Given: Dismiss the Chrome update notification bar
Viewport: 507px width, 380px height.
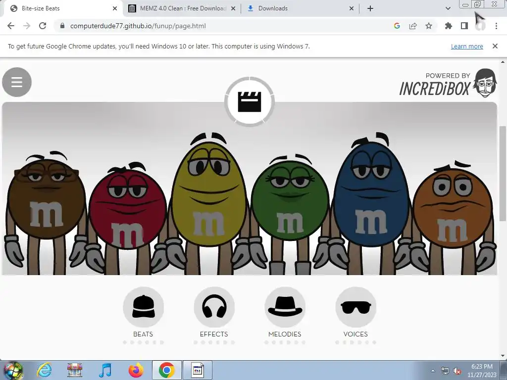Looking at the screenshot, I should (495, 46).
